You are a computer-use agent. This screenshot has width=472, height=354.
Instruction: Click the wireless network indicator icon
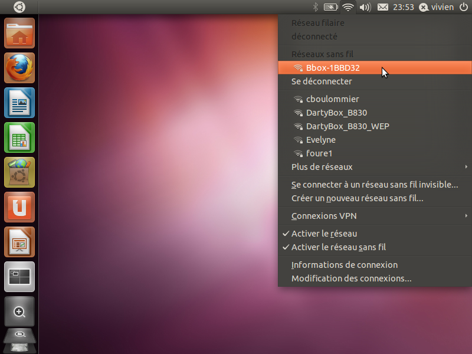[348, 7]
